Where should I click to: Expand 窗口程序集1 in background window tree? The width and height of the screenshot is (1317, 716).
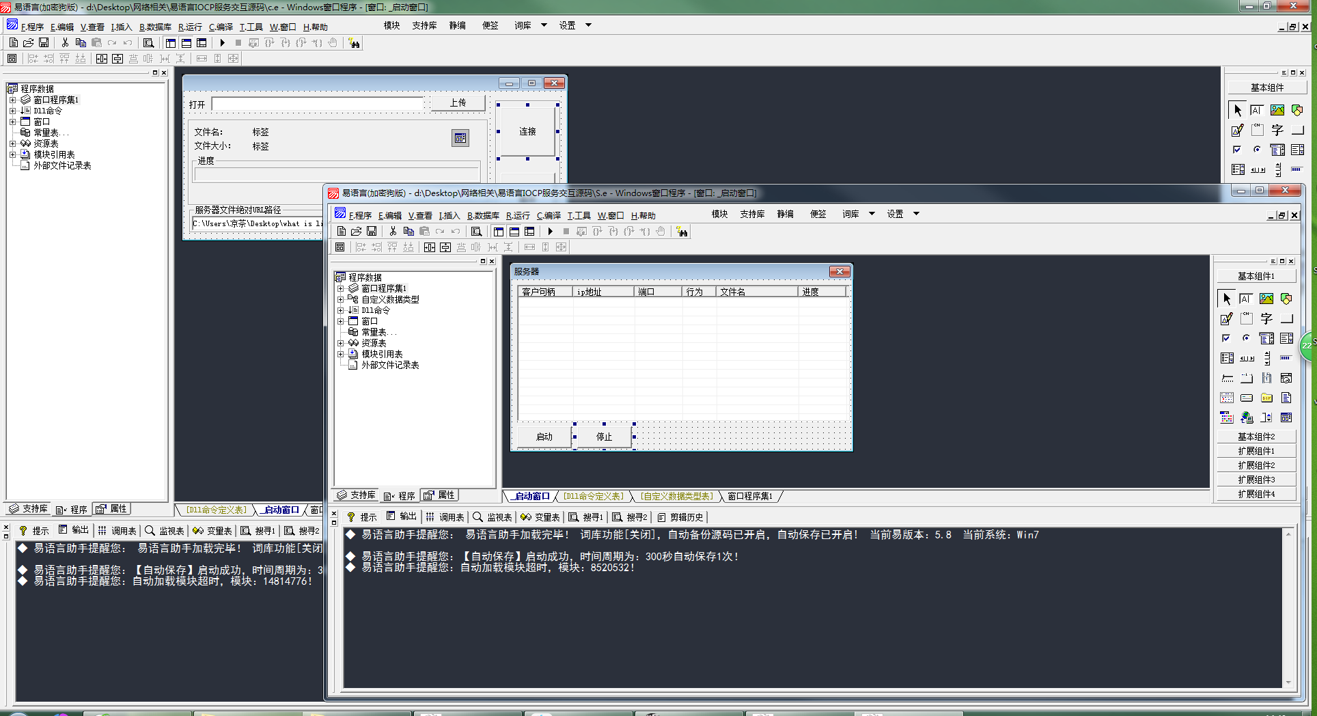click(13, 100)
